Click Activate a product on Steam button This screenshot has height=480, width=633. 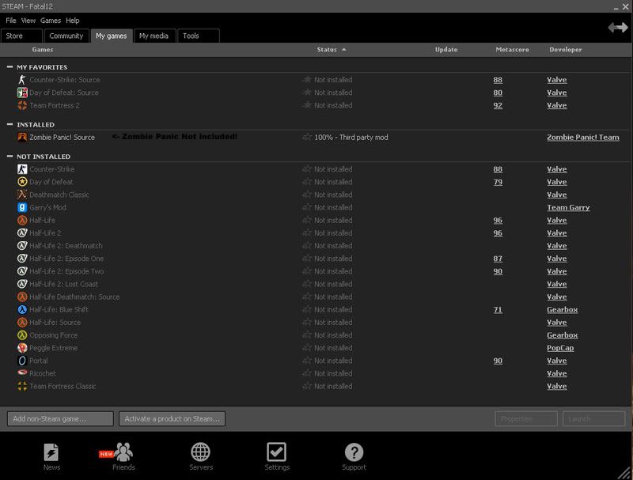tap(172, 419)
